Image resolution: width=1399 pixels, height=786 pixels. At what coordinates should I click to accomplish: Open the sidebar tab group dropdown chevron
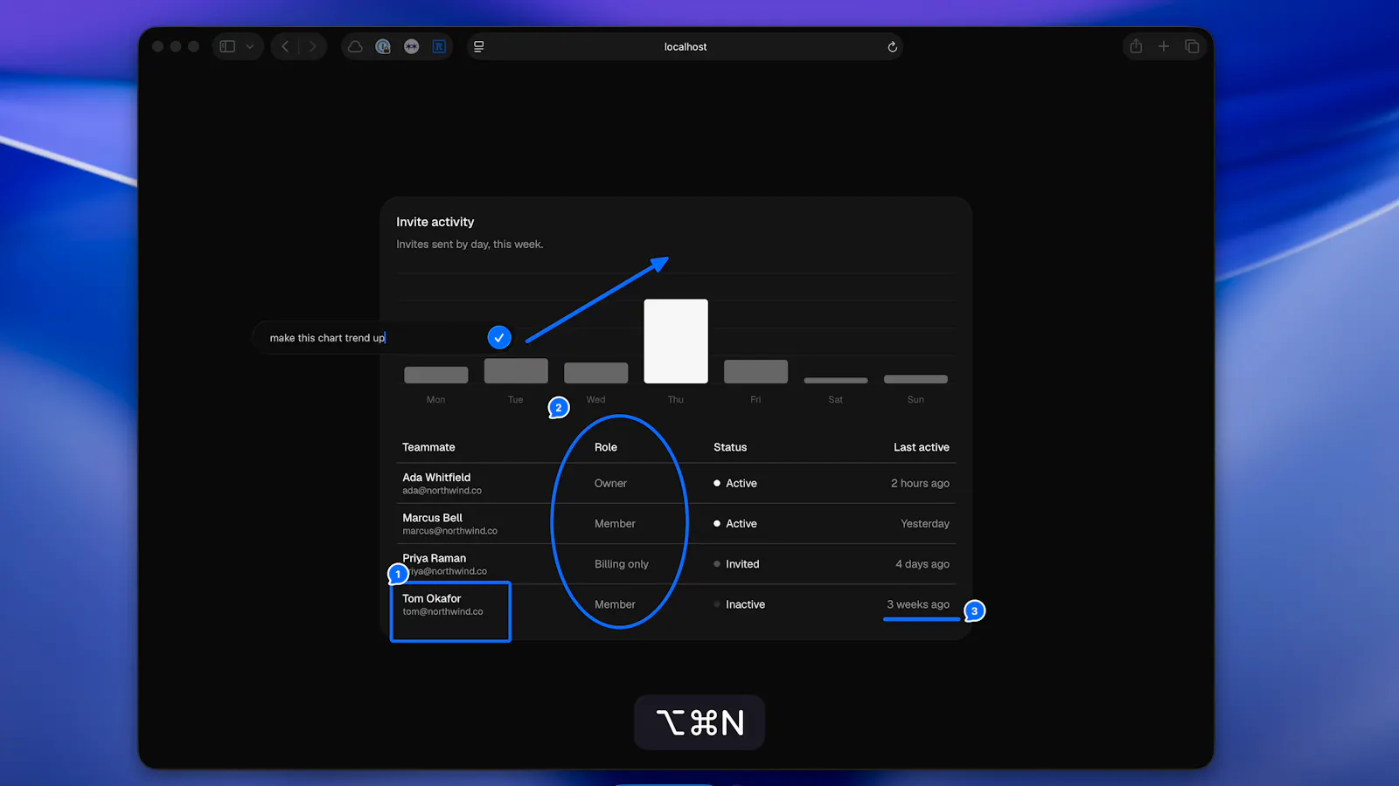[x=250, y=46]
